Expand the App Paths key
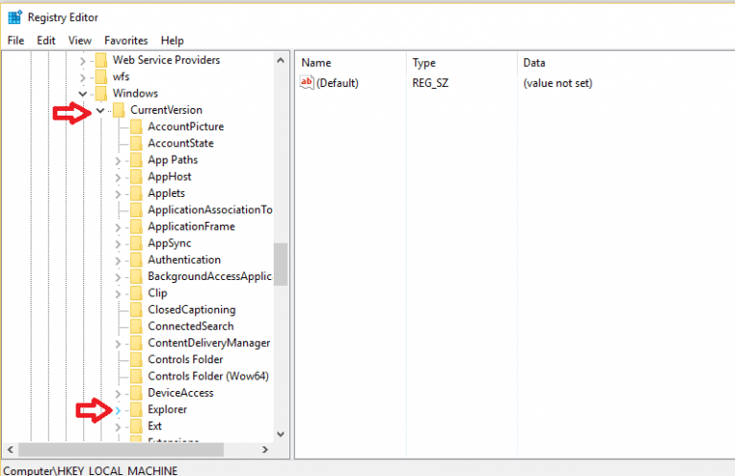The width and height of the screenshot is (735, 476). 118,161
